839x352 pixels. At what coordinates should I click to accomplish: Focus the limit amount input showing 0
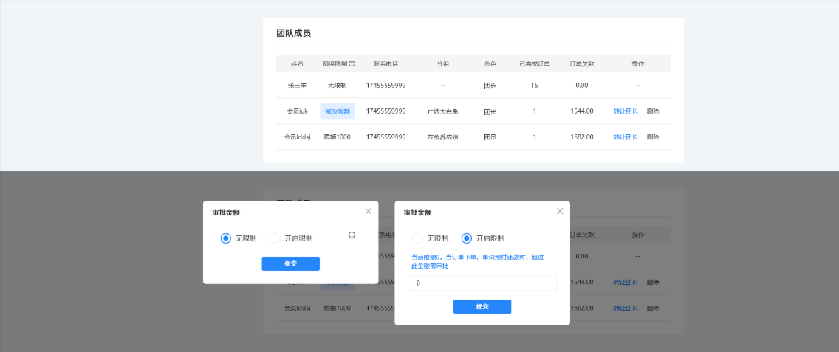coord(482,283)
